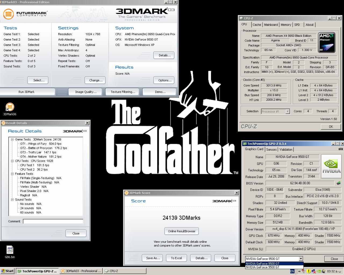This screenshot has height=275, width=344.
Task: Select the highlighted NVIDIA GeForce 9500 GT list entry
Action: point(274,263)
